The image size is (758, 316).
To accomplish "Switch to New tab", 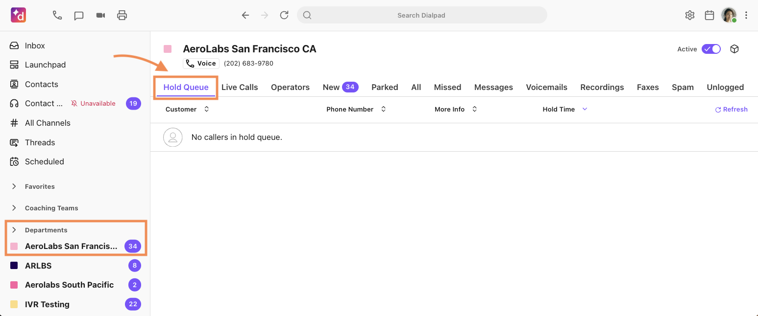I will (341, 87).
